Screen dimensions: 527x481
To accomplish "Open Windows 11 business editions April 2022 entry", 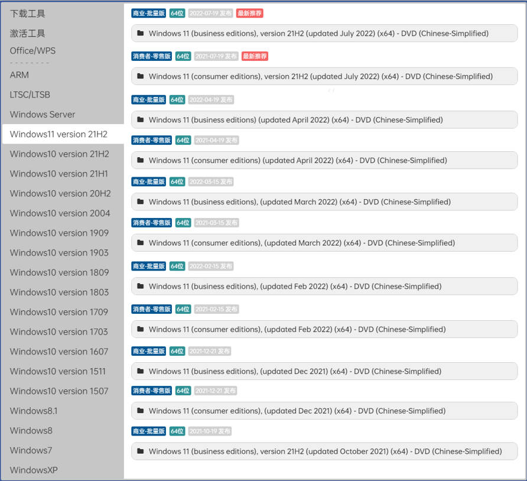I will pos(324,120).
